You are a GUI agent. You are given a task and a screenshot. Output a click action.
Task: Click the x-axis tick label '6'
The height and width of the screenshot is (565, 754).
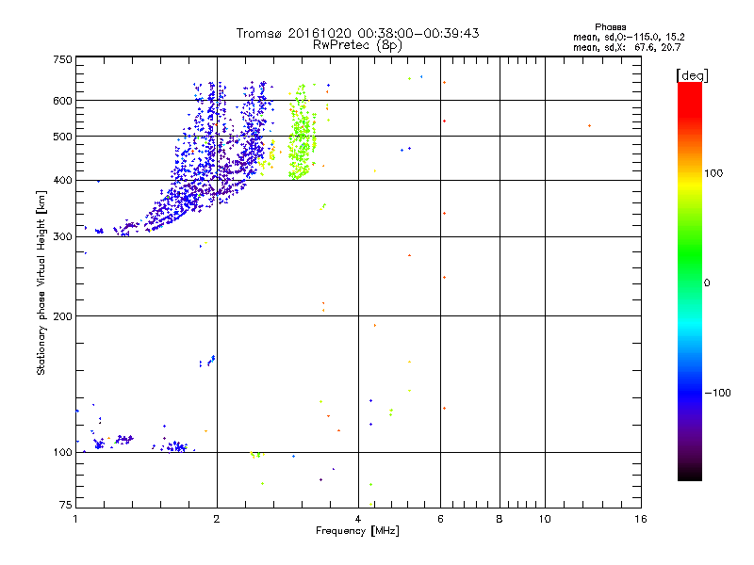pos(440,519)
